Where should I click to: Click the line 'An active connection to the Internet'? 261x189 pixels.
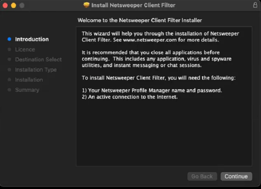[130, 97]
